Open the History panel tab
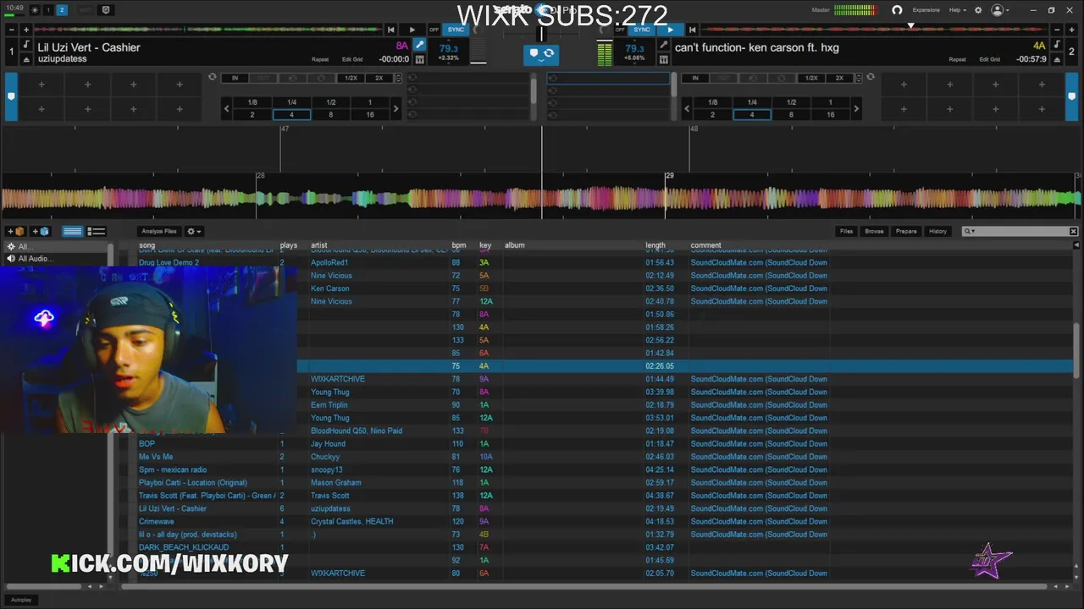The image size is (1084, 609). (x=937, y=231)
